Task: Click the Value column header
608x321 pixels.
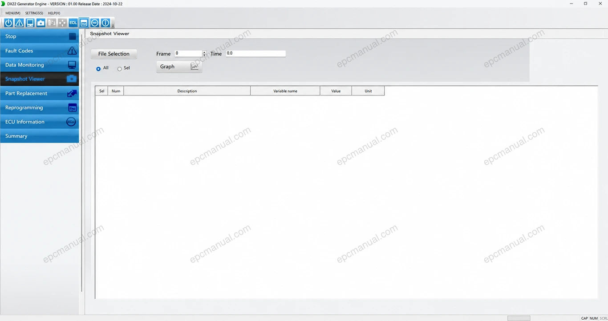Action: pos(336,91)
